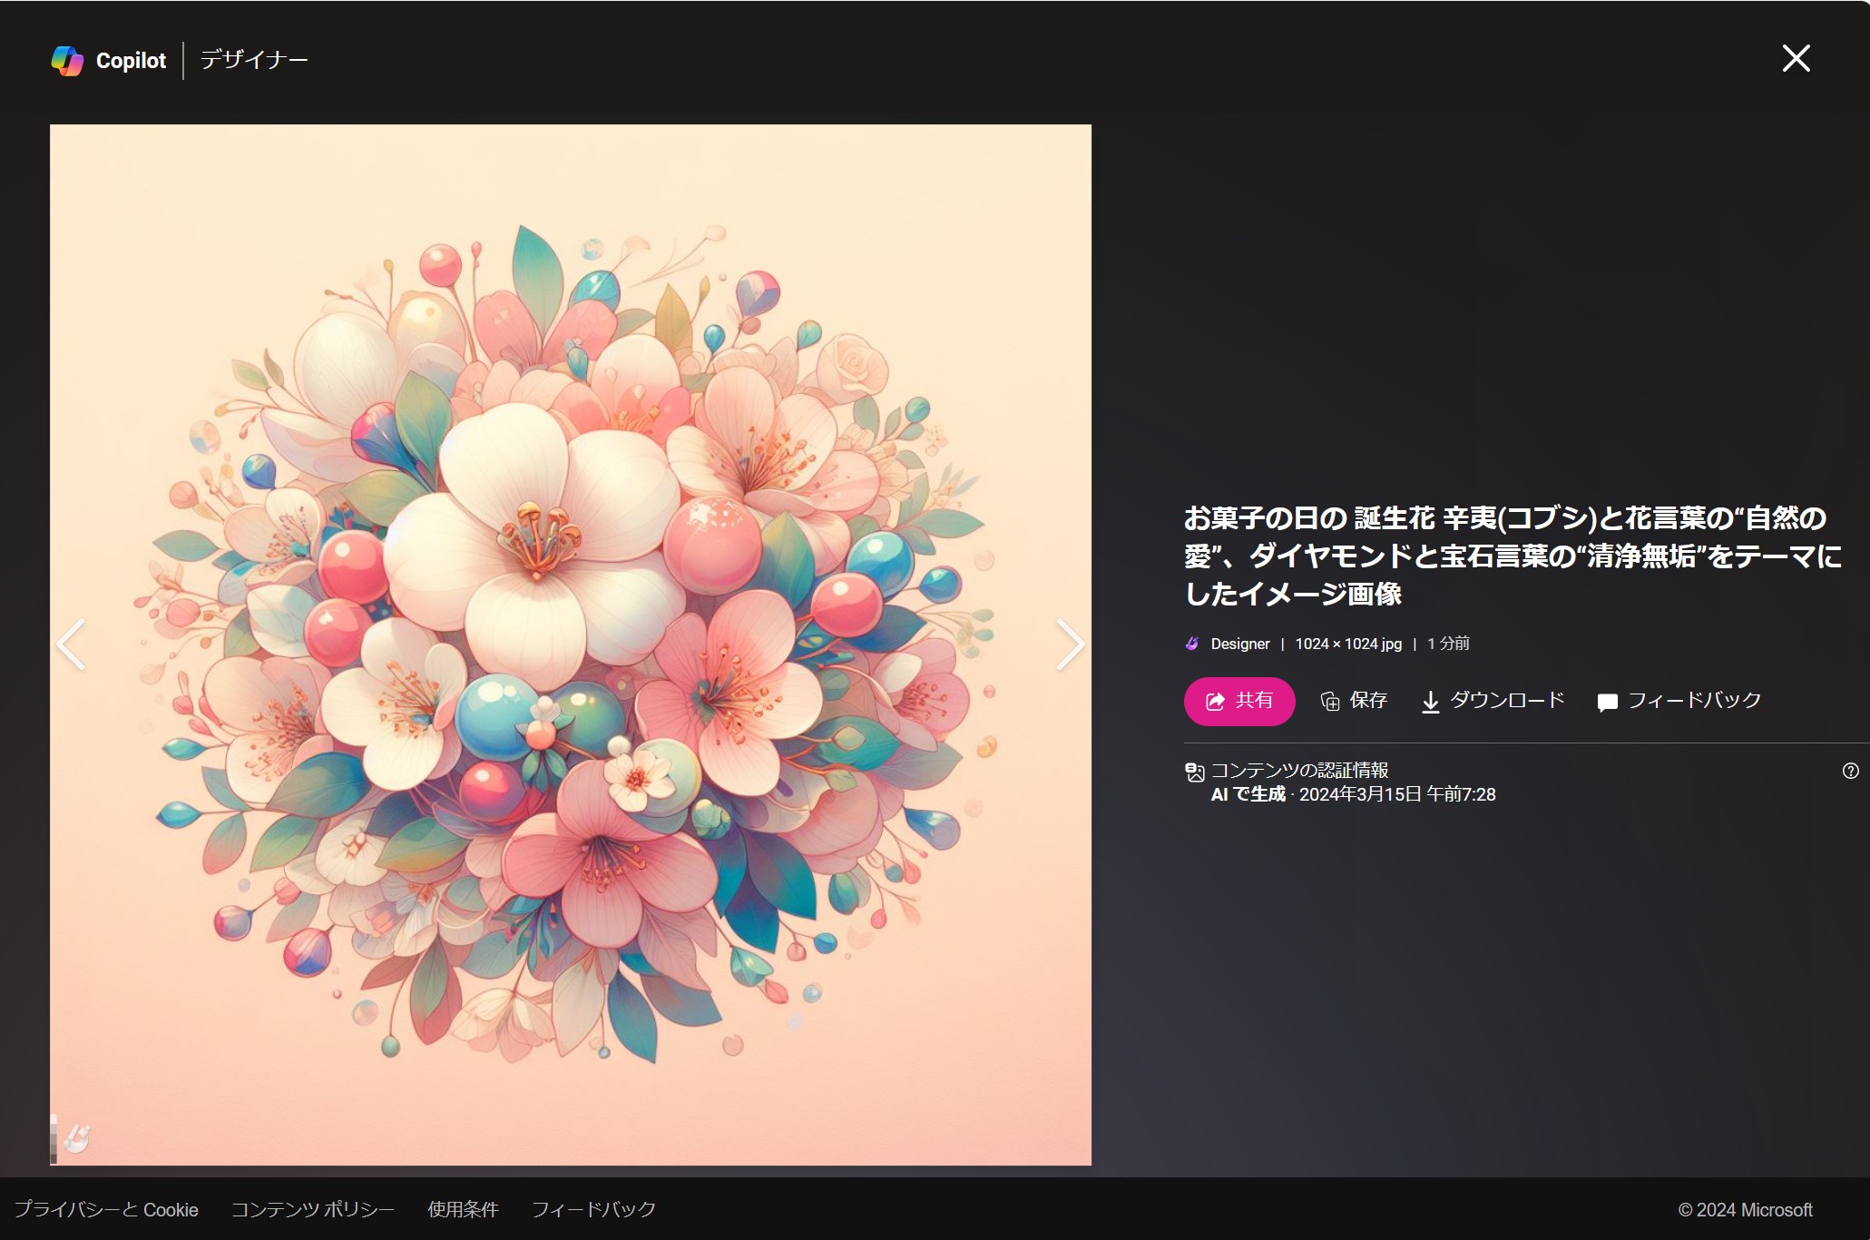Click the generated flower bouquet image
The width and height of the screenshot is (1870, 1240).
(570, 635)
